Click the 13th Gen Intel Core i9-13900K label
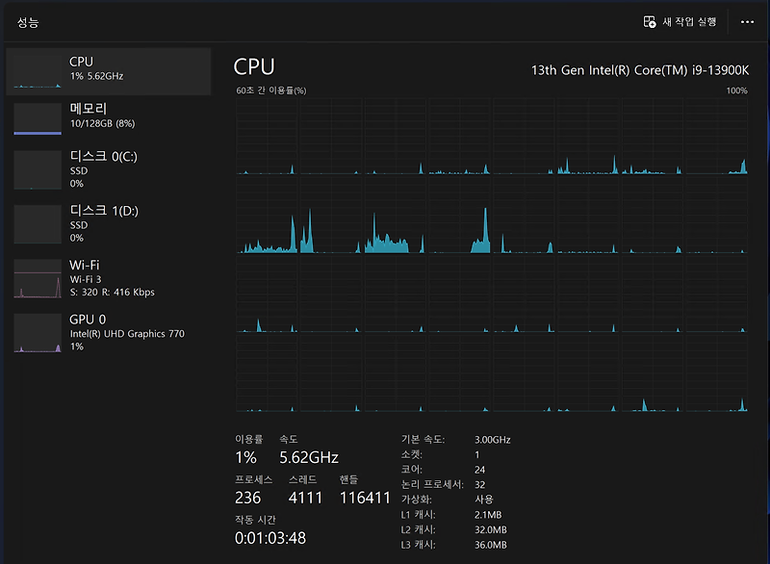Screen dimensions: 770x564 point(640,70)
